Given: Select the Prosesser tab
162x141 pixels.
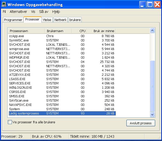Looking at the screenshot, I should pos(33,19).
